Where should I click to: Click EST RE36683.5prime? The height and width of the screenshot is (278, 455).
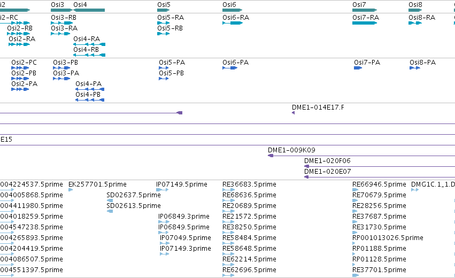[x=249, y=184]
